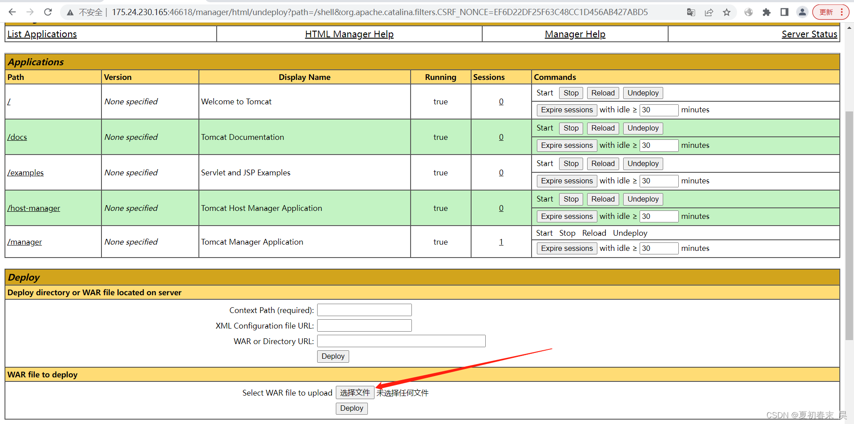854x424 pixels.
Task: Stop the /examples application
Action: (x=571, y=164)
